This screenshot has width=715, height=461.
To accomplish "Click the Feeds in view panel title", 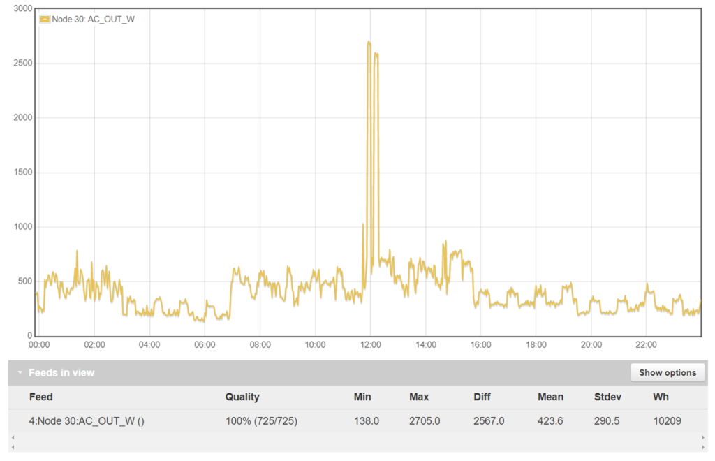I will [x=61, y=373].
